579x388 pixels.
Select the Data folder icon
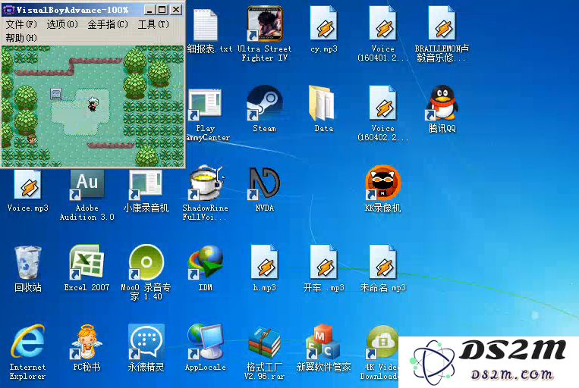pos(323,103)
